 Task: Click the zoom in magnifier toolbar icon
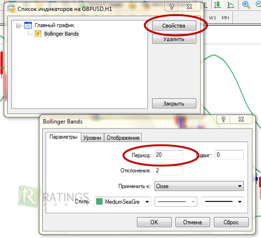click(246, 5)
